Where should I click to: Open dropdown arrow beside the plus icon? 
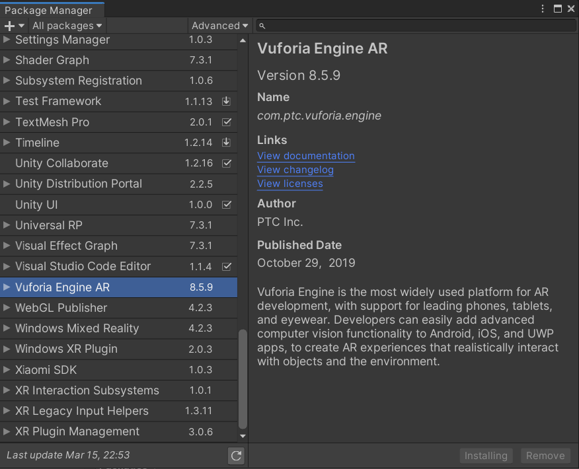coord(21,26)
